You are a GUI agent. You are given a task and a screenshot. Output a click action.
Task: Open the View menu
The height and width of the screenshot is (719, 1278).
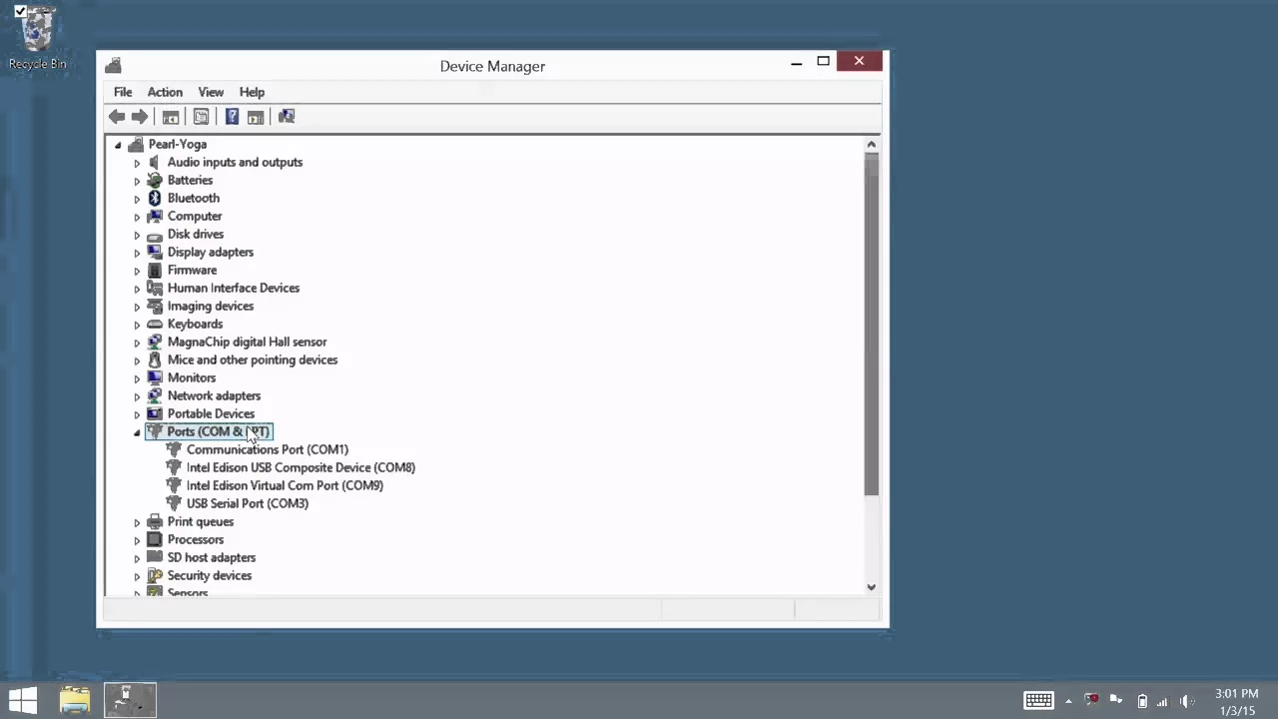tap(211, 92)
